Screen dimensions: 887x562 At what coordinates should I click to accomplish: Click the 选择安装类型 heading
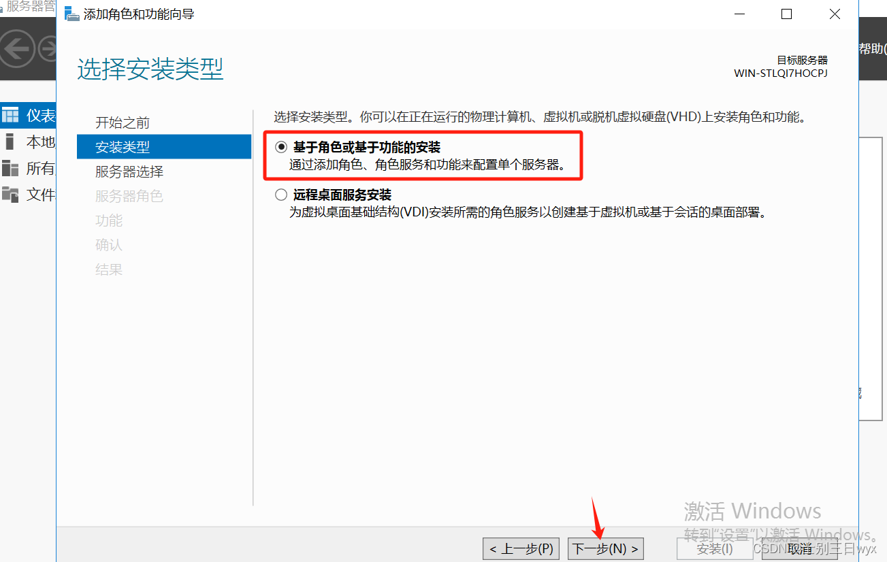pyautogui.click(x=150, y=69)
